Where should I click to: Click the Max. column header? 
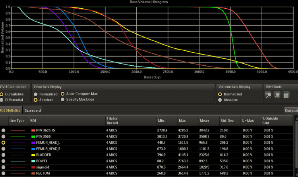188,121
